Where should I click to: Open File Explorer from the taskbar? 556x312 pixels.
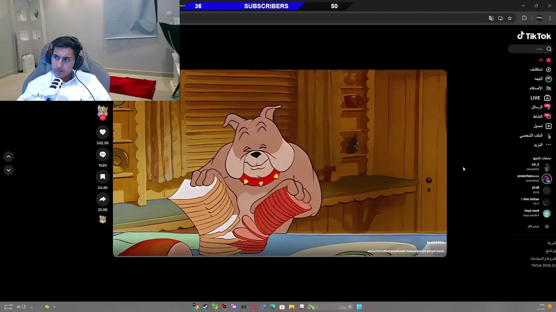tap(291, 307)
